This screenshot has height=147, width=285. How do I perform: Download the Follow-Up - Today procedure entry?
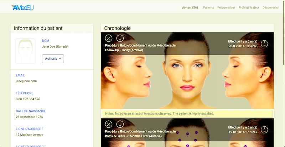click(120, 38)
